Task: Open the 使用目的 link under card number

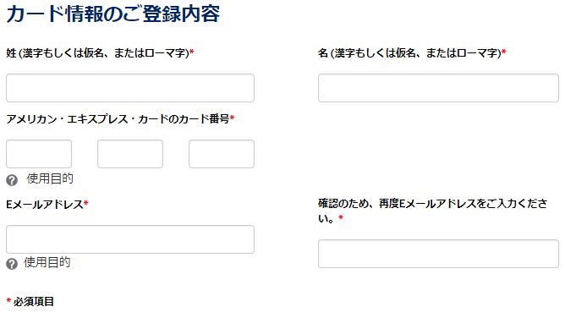Action: [x=50, y=178]
